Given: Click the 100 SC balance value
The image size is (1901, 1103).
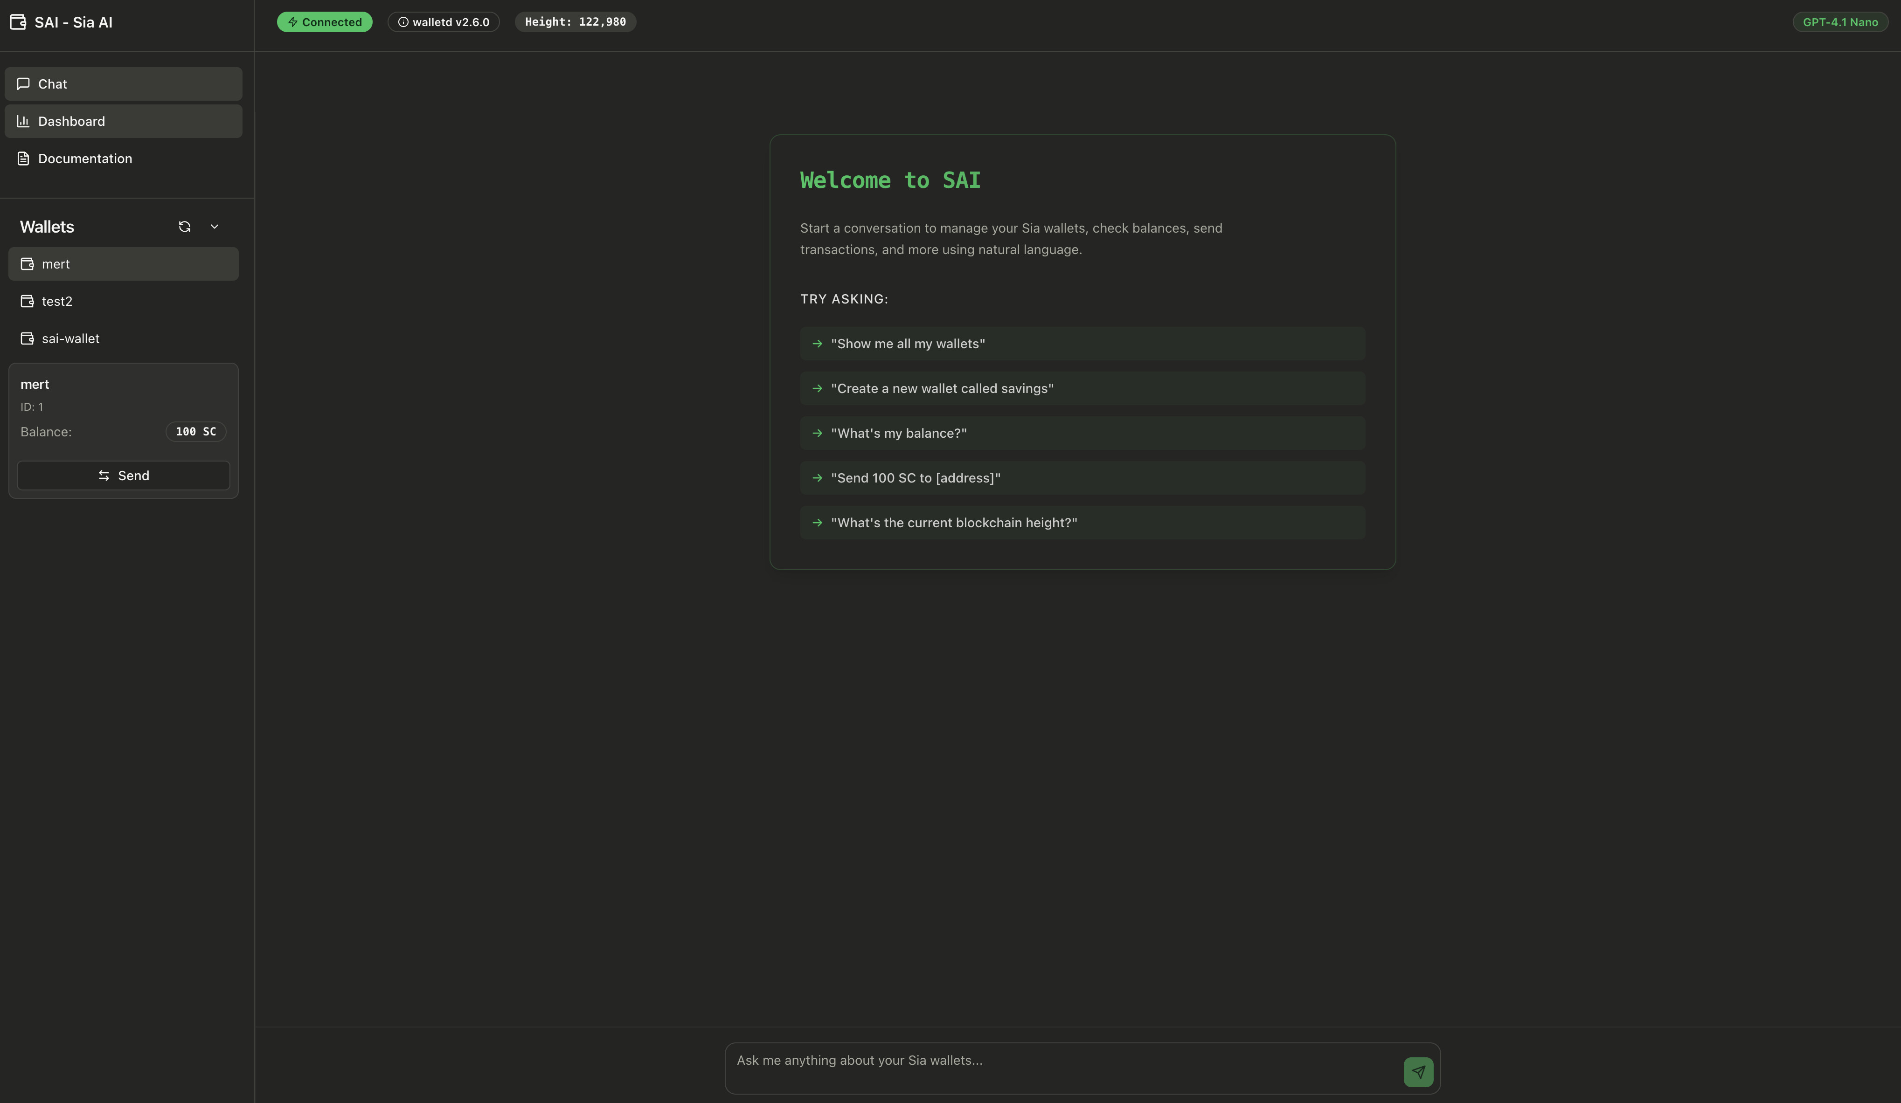Looking at the screenshot, I should pos(196,432).
